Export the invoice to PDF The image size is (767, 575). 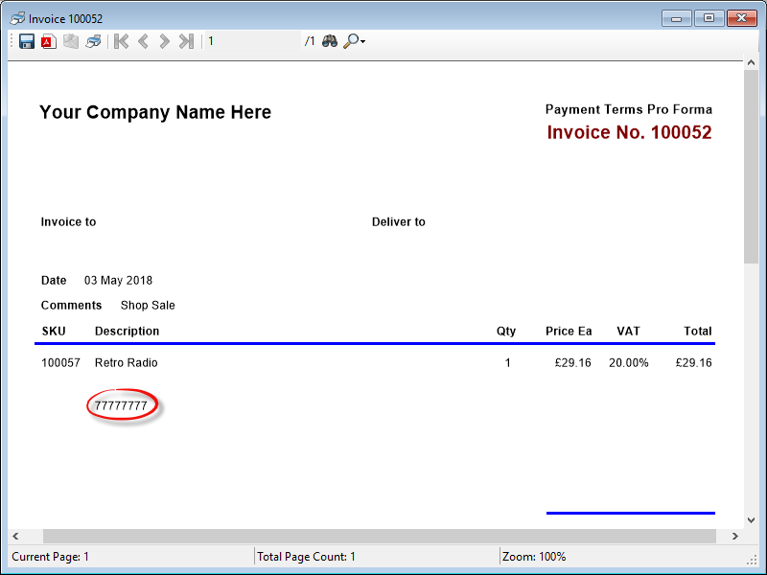48,41
